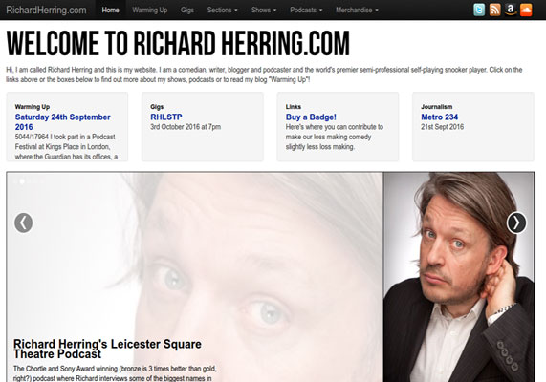Viewport: 546px width, 382px height.
Task: Follow the Buy a Badge! link
Action: [311, 117]
